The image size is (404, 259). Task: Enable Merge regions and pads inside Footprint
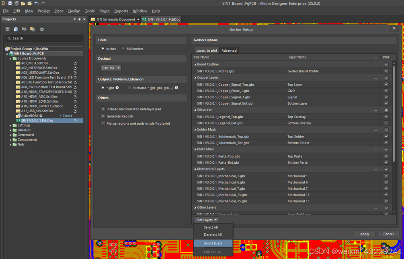[103, 123]
